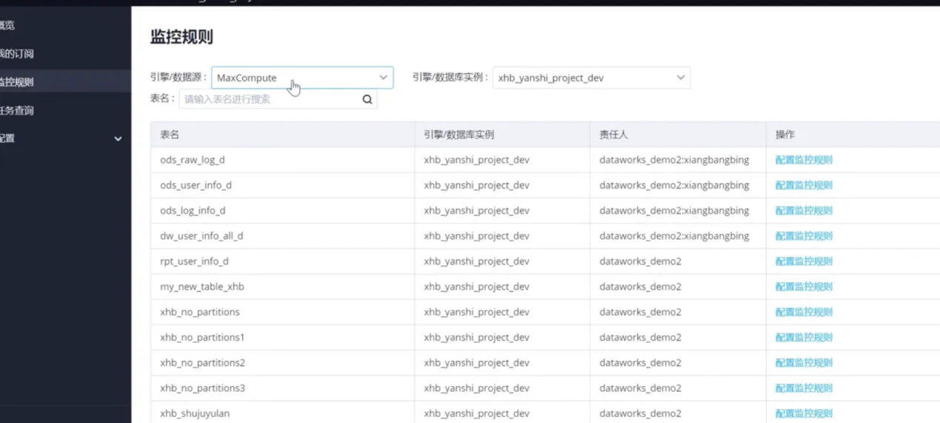The height and width of the screenshot is (423, 940).
Task: Select table name xhb_no_partitions2
Action: [x=202, y=362]
